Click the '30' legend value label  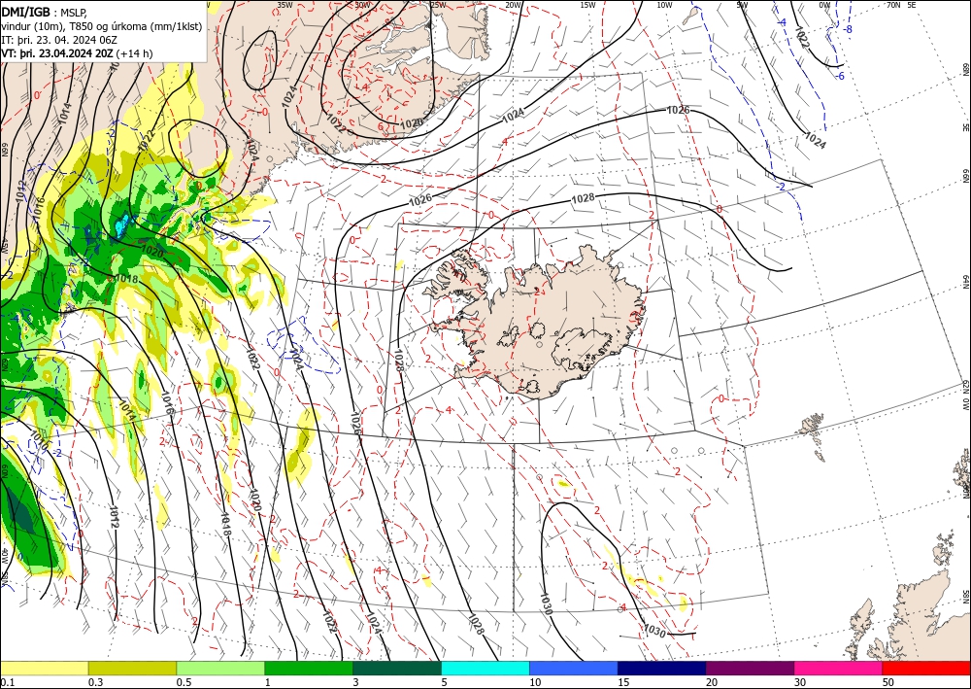(800, 682)
